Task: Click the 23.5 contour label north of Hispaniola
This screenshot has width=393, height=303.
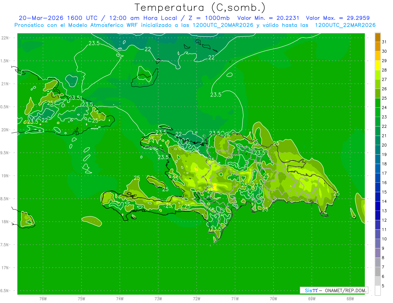Action: pos(215,95)
